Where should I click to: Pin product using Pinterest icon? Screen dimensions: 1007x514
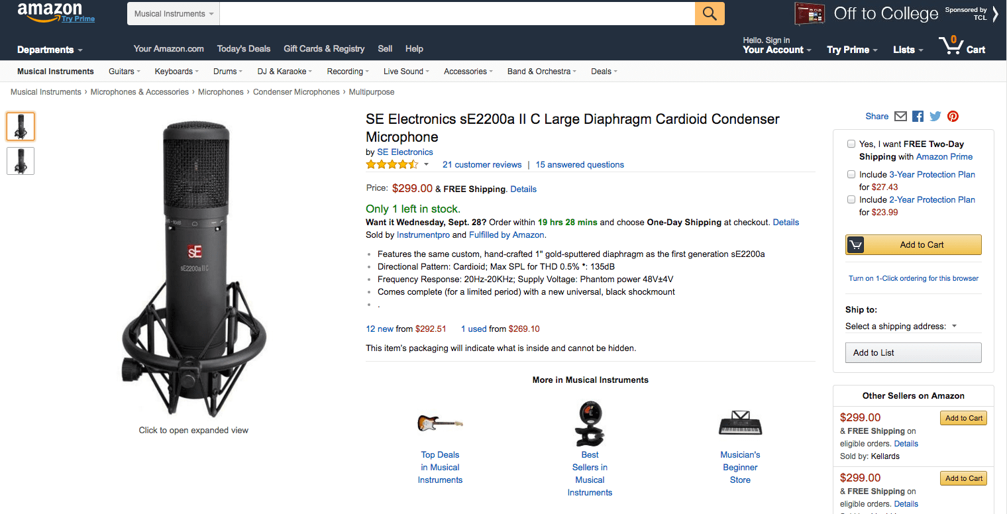point(953,117)
